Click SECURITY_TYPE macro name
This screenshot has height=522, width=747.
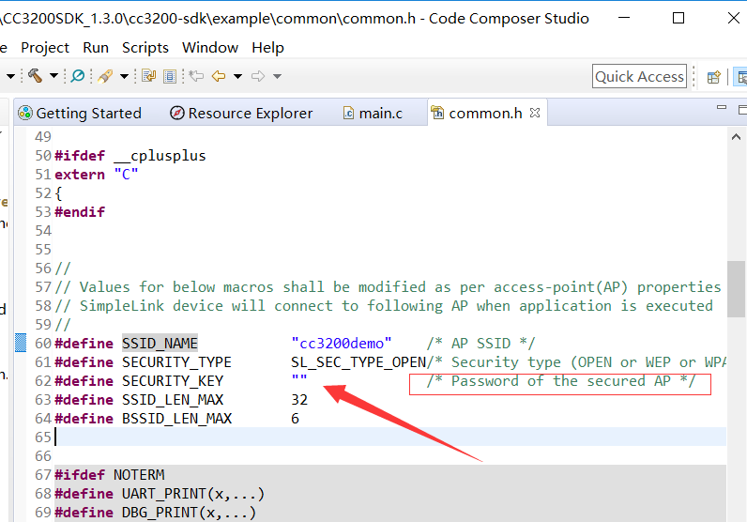coord(176,362)
